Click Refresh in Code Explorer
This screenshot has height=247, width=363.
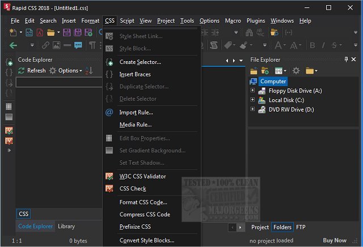(32, 71)
